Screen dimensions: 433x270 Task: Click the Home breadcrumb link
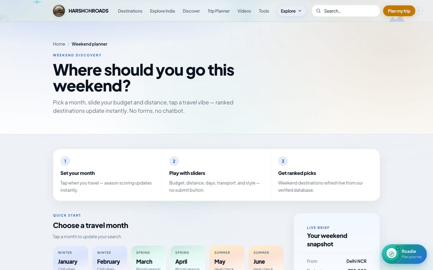click(59, 44)
